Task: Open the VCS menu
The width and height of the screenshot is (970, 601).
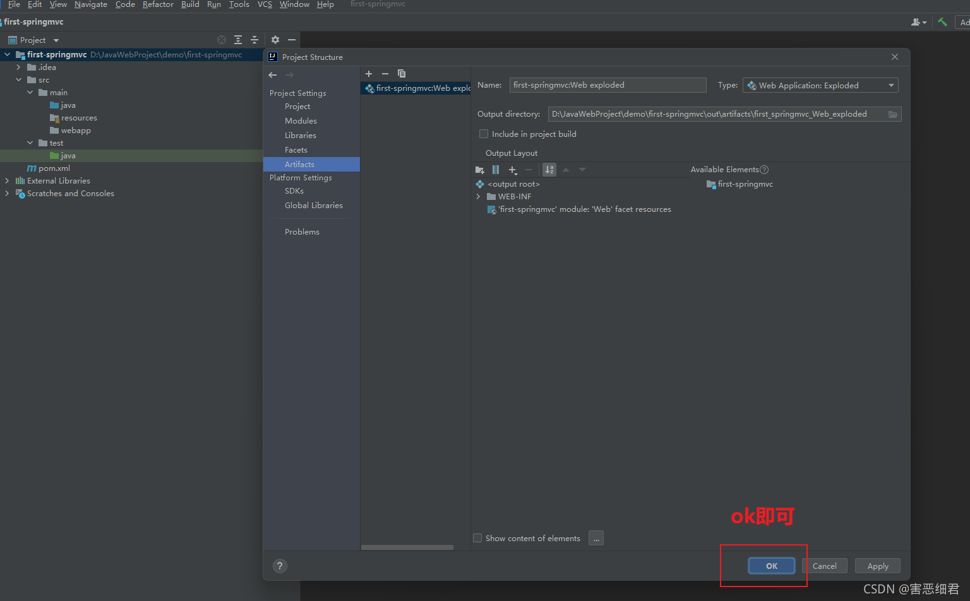Action: coord(265,4)
